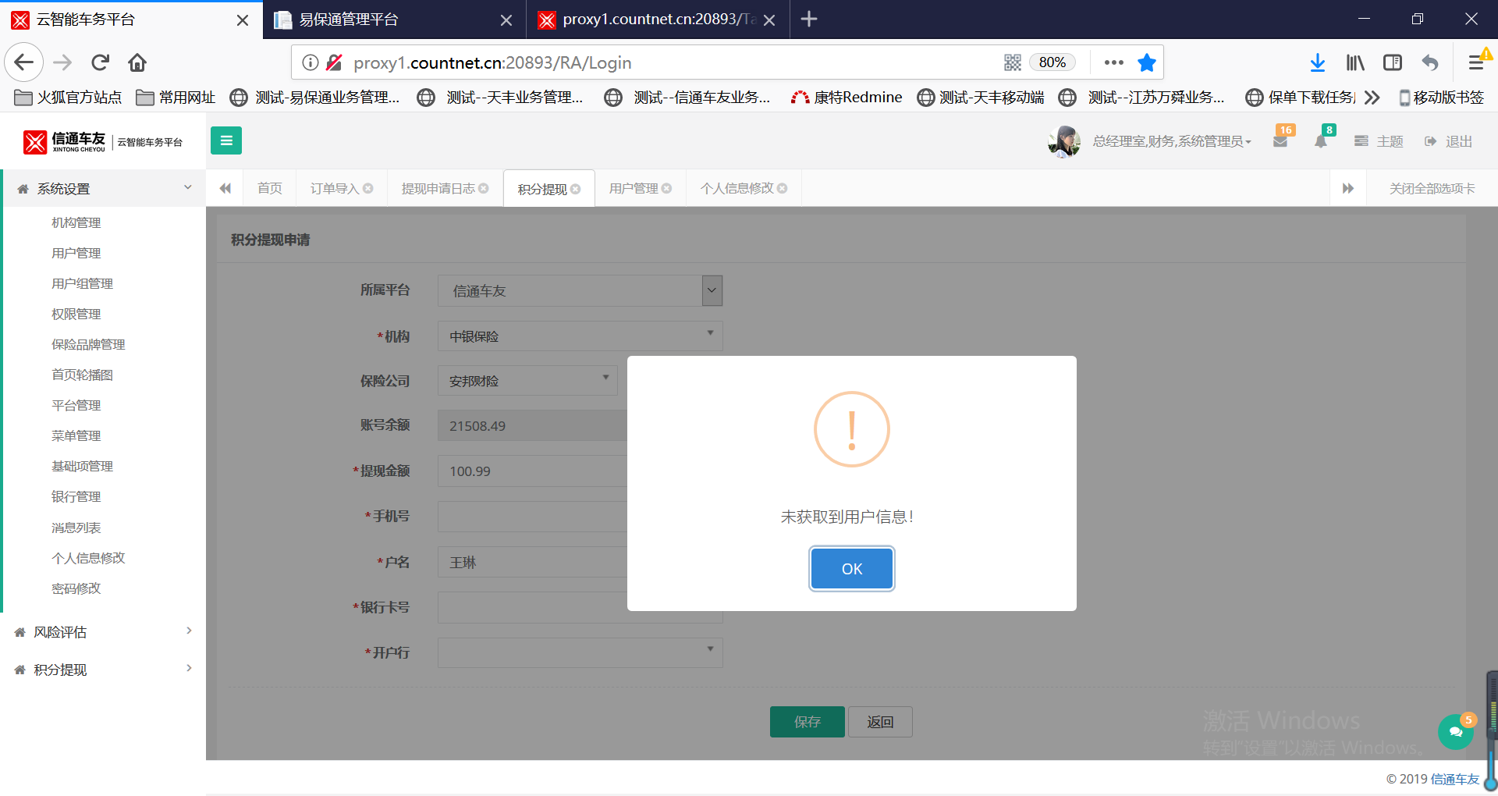Click the green 保存 button
Image resolution: width=1498 pixels, height=796 pixels.
tap(807, 722)
